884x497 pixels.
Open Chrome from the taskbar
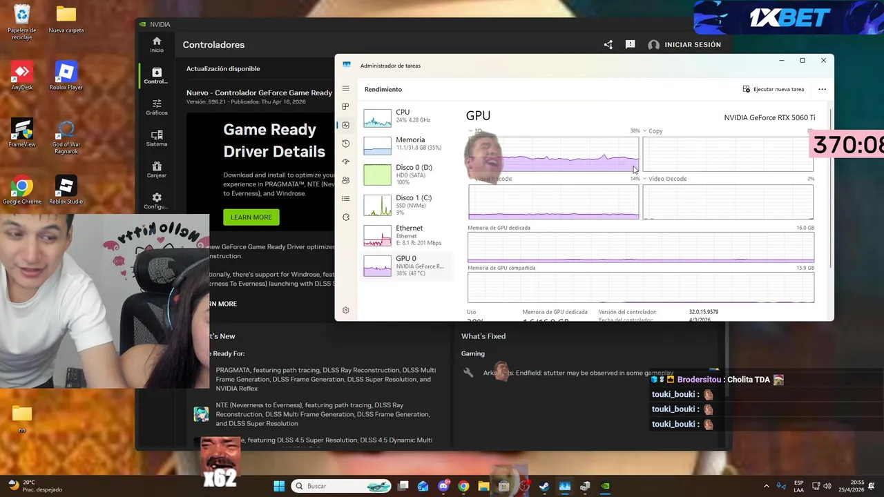click(x=463, y=486)
